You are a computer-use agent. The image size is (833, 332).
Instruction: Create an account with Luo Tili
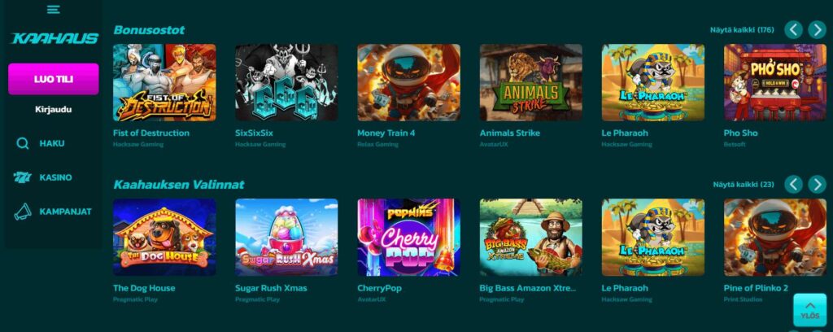pyautogui.click(x=54, y=79)
